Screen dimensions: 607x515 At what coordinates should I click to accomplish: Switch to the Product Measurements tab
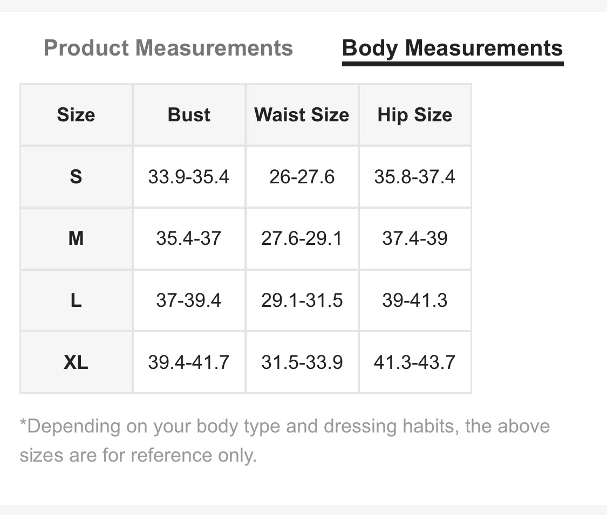[168, 48]
